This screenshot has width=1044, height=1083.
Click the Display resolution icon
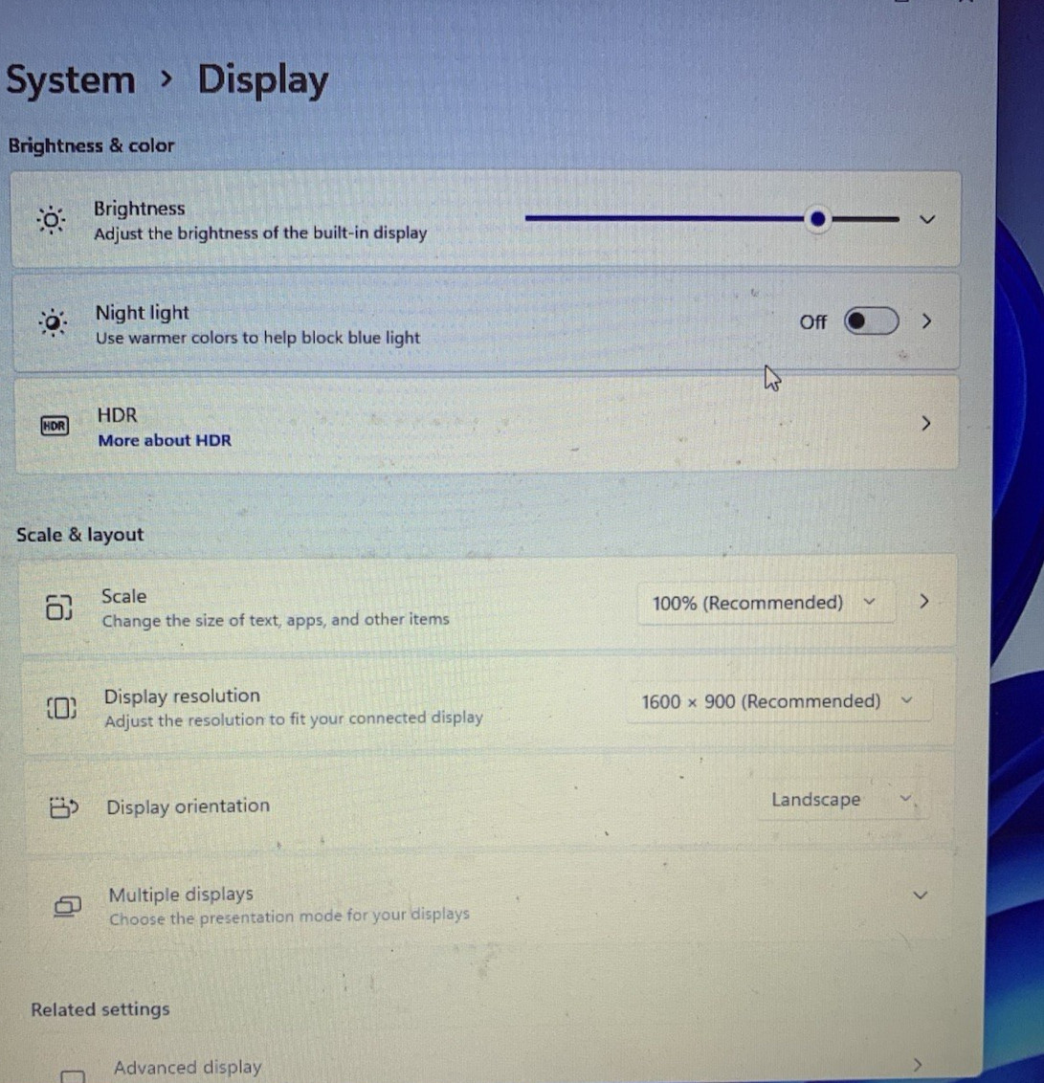point(61,707)
